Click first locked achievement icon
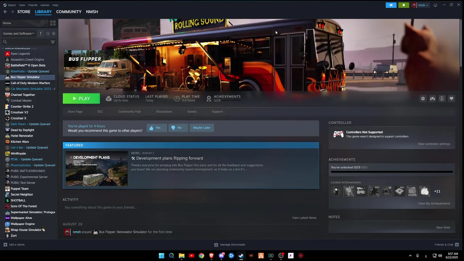 pos(336,191)
